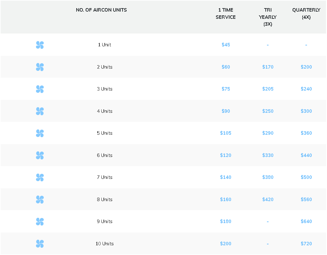Click the fan icon beside 2 Units
Viewport: 327px width, 255px height.
[x=40, y=67]
